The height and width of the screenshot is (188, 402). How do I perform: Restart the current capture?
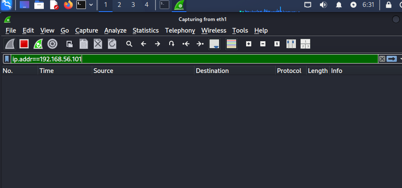pos(38,44)
